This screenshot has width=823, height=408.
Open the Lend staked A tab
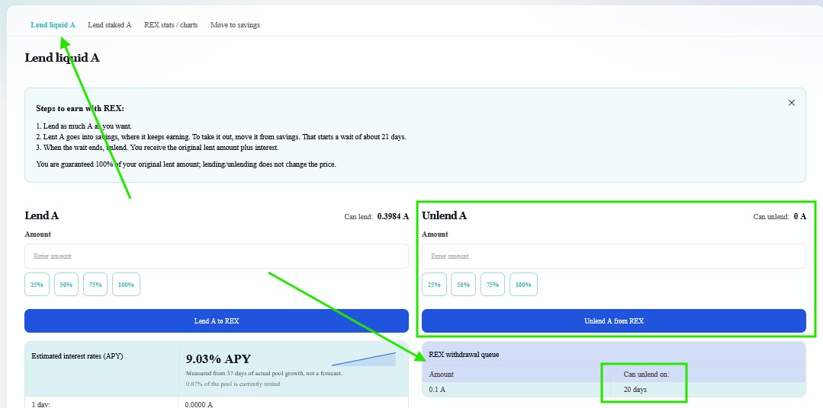tap(109, 25)
